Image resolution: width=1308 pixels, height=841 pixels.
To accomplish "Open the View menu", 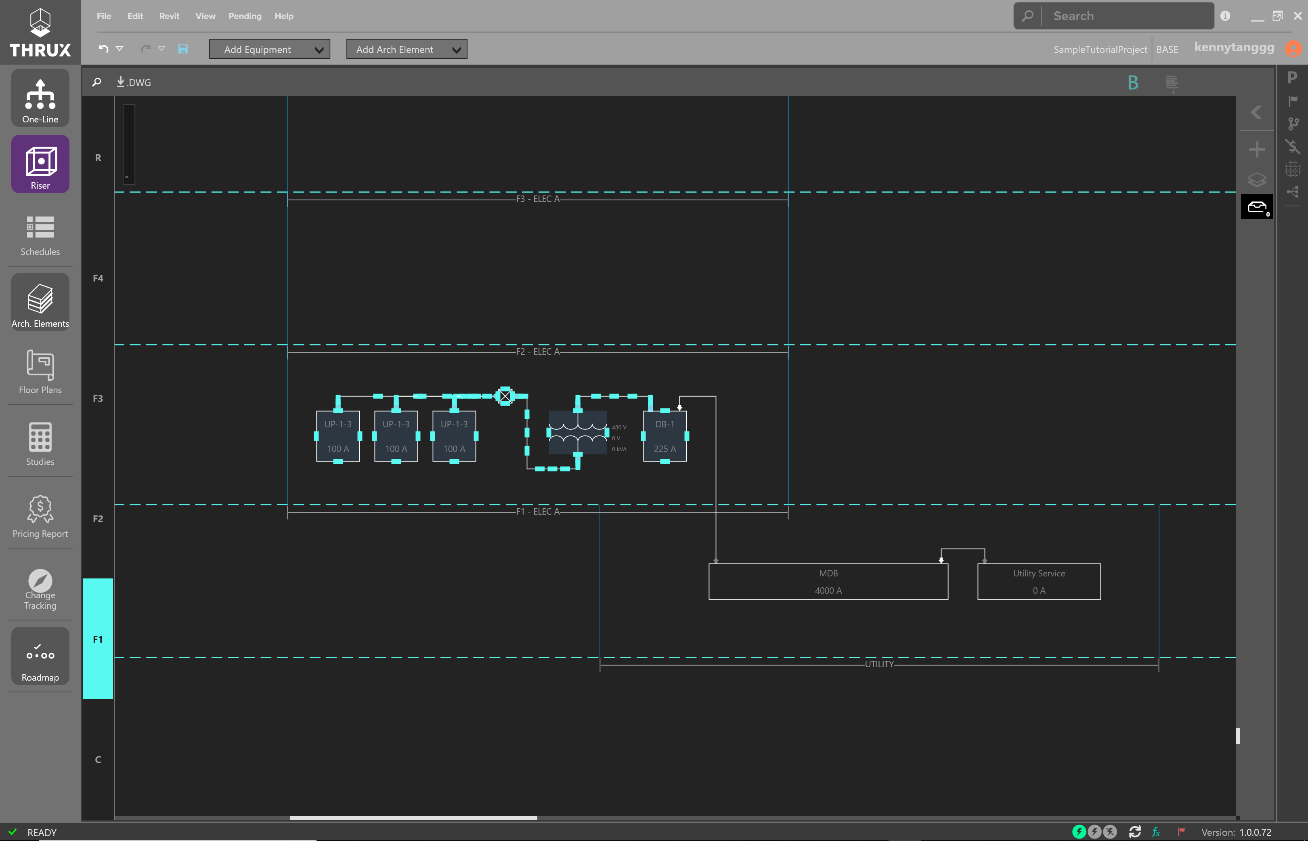I will [205, 16].
